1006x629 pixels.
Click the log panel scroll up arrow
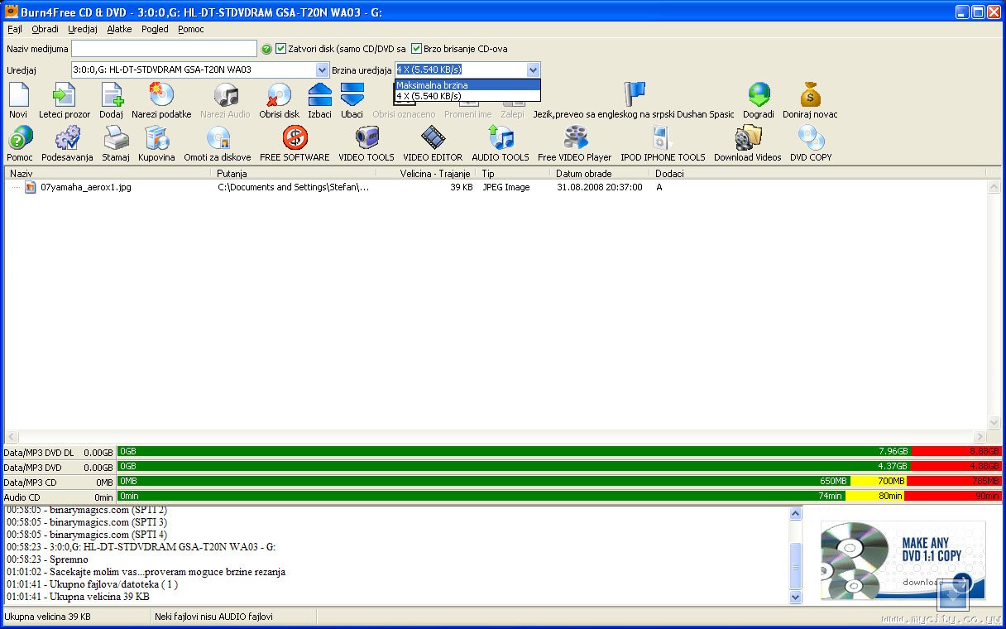click(796, 513)
